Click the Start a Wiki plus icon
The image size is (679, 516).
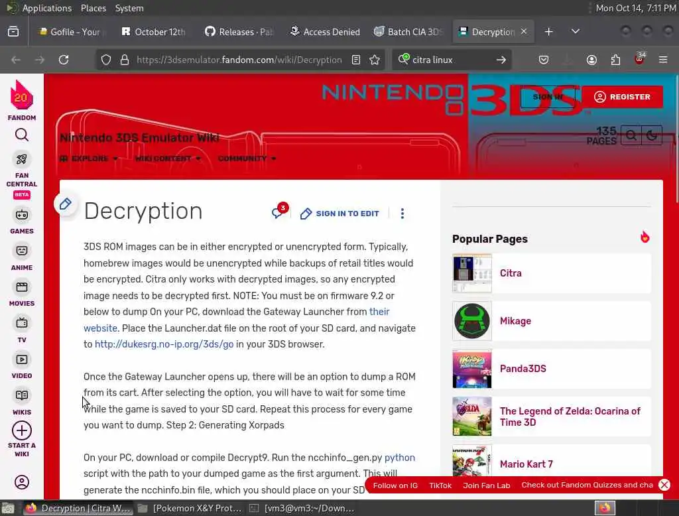(x=22, y=430)
